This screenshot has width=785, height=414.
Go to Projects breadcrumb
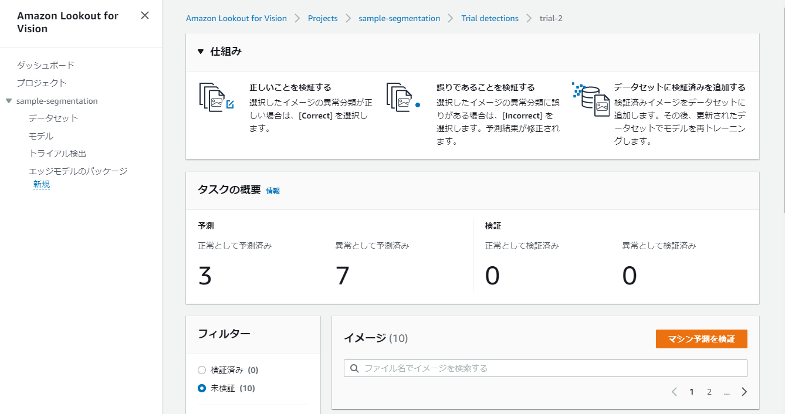pyautogui.click(x=323, y=18)
